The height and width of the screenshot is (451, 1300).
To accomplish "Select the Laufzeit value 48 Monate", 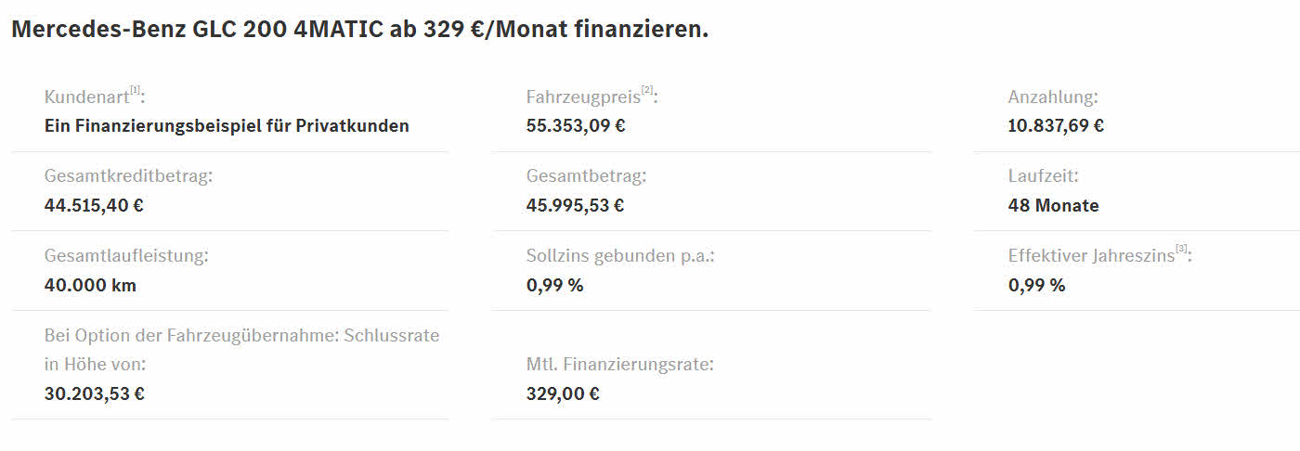I will pyautogui.click(x=1053, y=206).
